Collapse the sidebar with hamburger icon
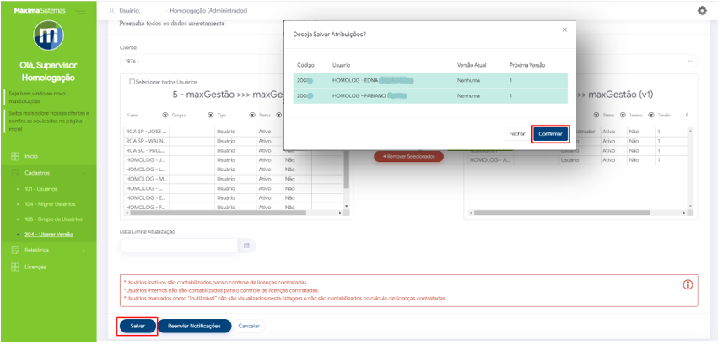 [81, 10]
